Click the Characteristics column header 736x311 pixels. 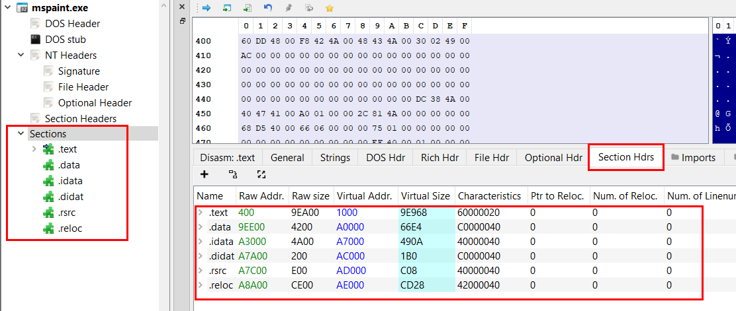(x=490, y=196)
